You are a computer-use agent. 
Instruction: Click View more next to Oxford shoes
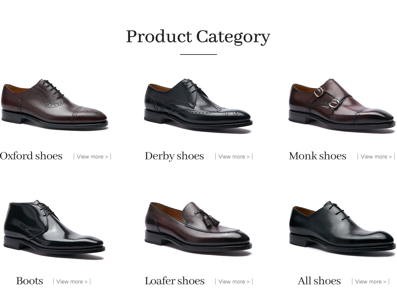pyautogui.click(x=92, y=157)
